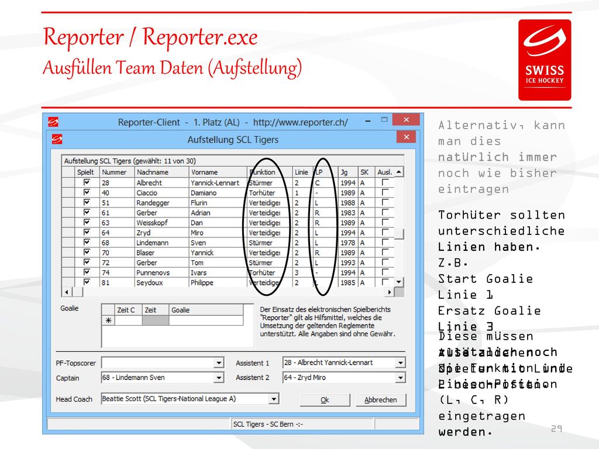Click the Jg column header
Image resolution: width=599 pixels, height=449 pixels.
pos(348,172)
